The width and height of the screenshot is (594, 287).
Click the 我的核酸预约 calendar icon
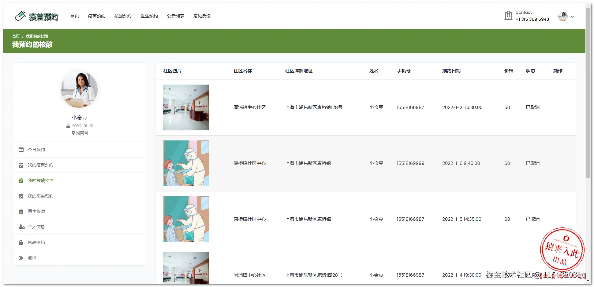click(x=21, y=181)
